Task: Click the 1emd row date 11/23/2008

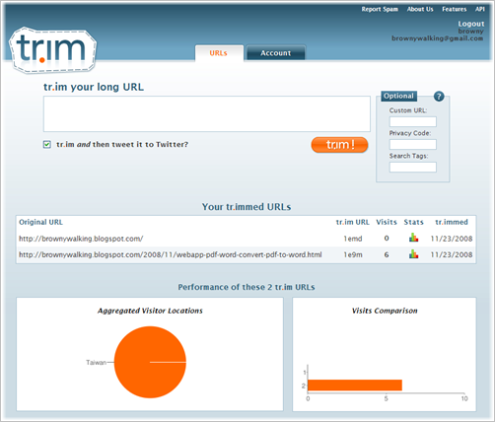Action: (452, 239)
